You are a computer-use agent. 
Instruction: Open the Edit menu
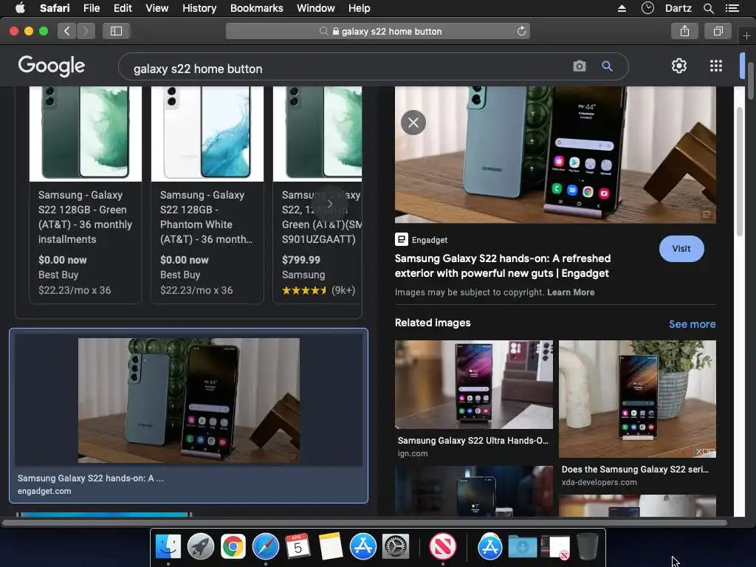click(x=123, y=8)
